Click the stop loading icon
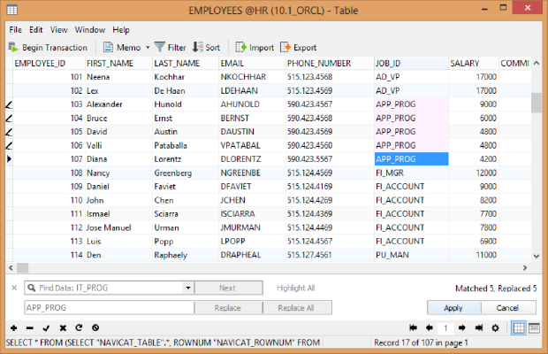548x354 pixels. pos(95,327)
